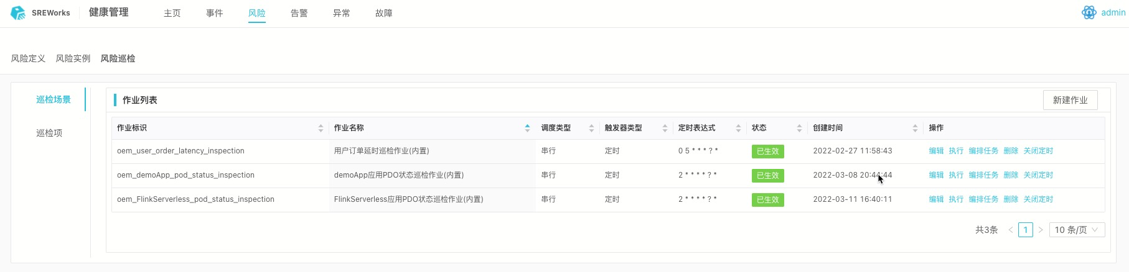Sort by 状态 column sort icon
Screen dimensions: 1129x272
pos(799,128)
